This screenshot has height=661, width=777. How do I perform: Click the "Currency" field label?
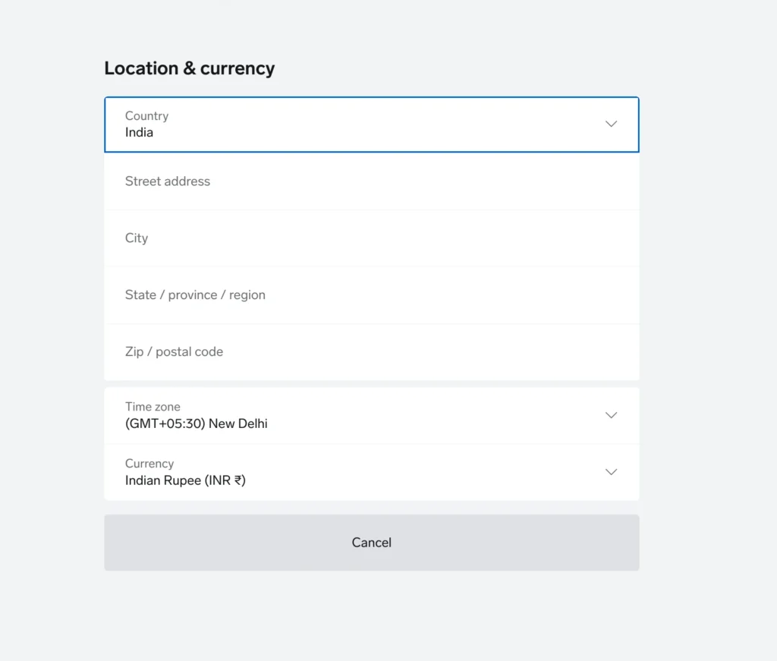click(149, 464)
